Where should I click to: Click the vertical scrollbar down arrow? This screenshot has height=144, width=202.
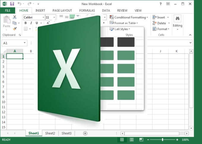pyautogui.click(x=191, y=128)
